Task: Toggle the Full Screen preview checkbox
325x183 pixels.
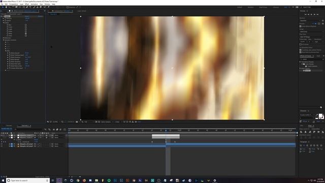Action: pos(300,44)
